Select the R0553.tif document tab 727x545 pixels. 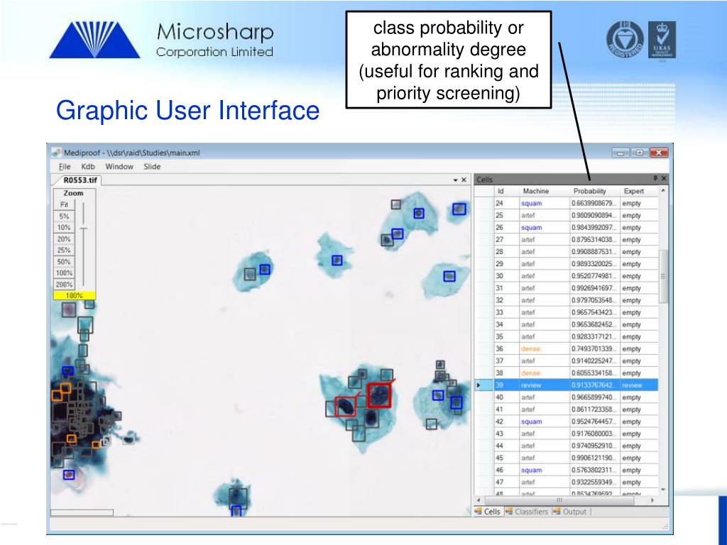click(80, 180)
